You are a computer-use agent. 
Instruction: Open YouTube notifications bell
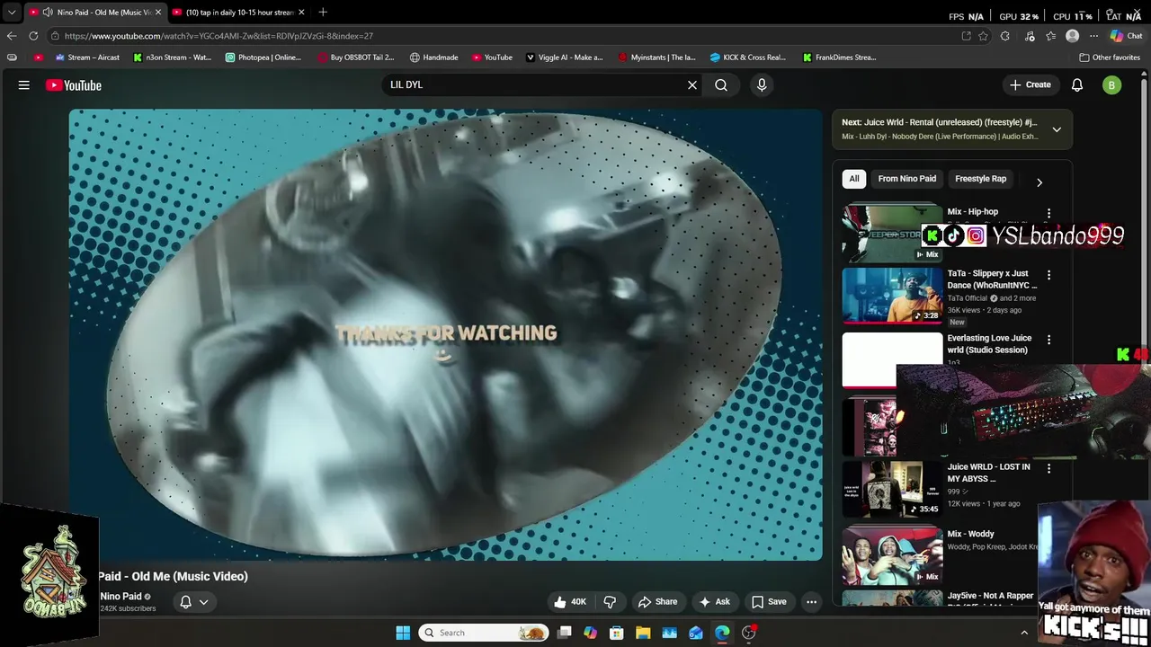pyautogui.click(x=1077, y=84)
